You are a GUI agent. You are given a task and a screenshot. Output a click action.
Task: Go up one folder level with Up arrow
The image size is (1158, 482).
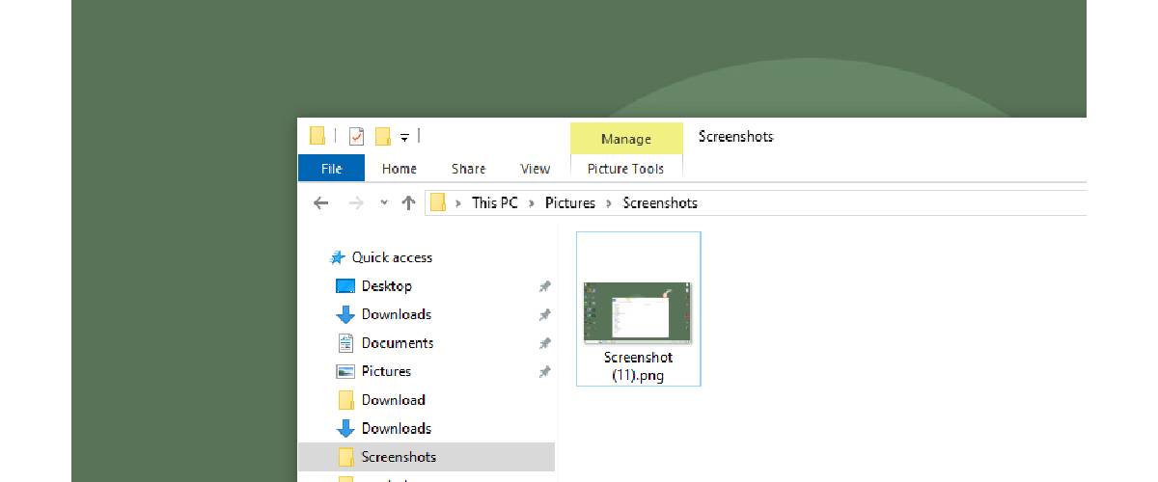408,202
